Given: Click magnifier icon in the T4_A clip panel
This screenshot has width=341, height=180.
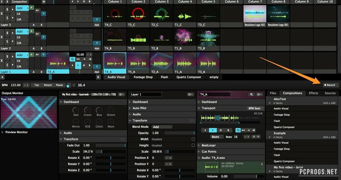Looking at the screenshot, I should click(x=251, y=94).
